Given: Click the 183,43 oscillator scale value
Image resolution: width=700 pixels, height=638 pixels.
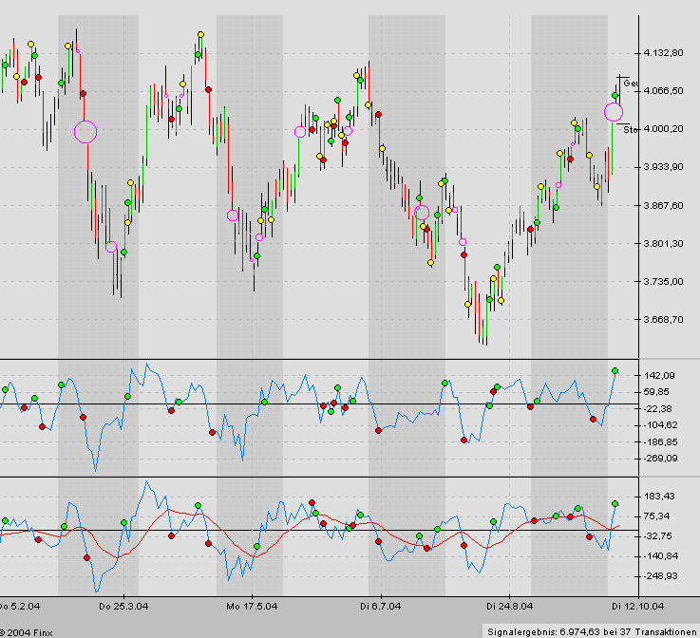Looking at the screenshot, I should (658, 497).
